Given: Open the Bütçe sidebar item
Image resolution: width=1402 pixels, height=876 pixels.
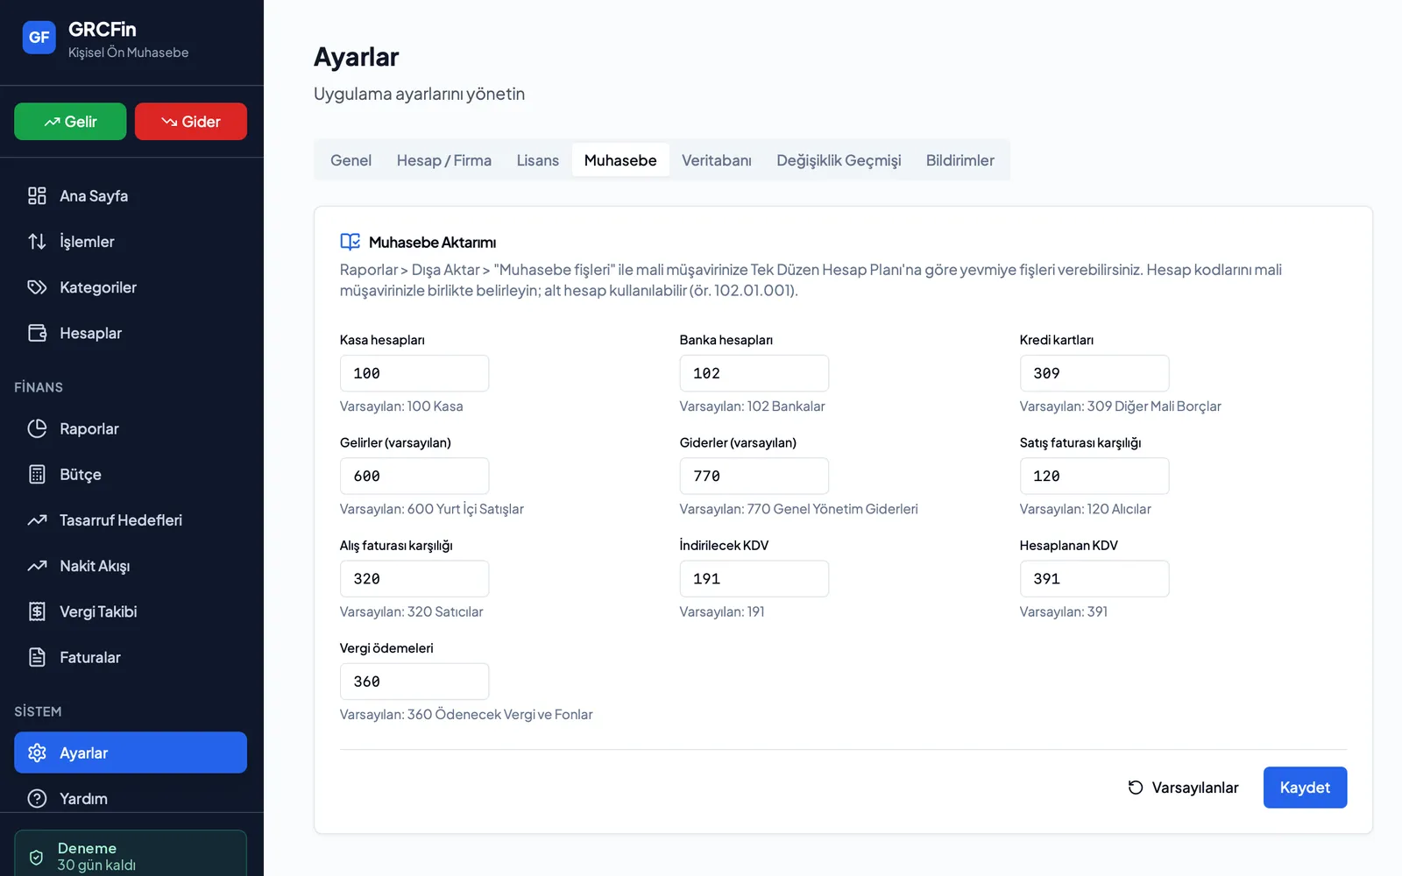Looking at the screenshot, I should [131, 475].
